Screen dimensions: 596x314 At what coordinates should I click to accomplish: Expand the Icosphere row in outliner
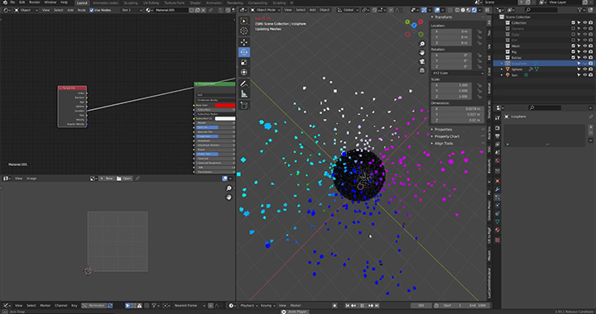tap(502, 64)
